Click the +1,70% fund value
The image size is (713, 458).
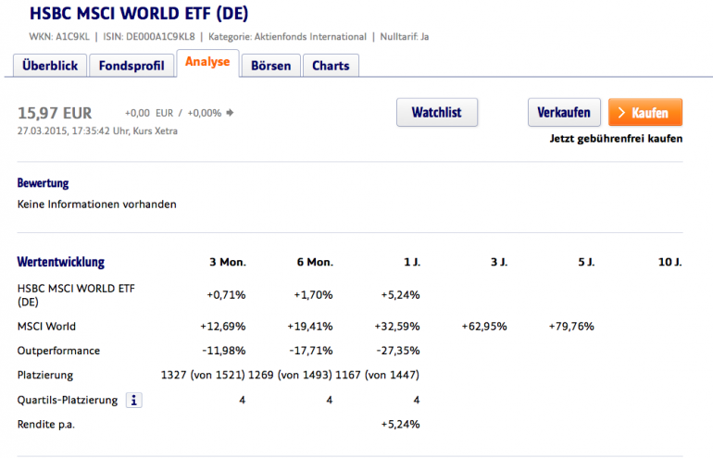313,295
